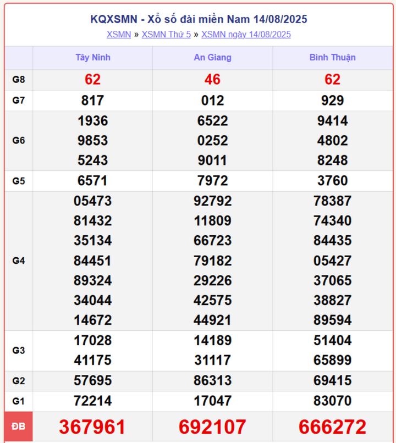
Task: Click the G6 row label
Action: [x=19, y=140]
